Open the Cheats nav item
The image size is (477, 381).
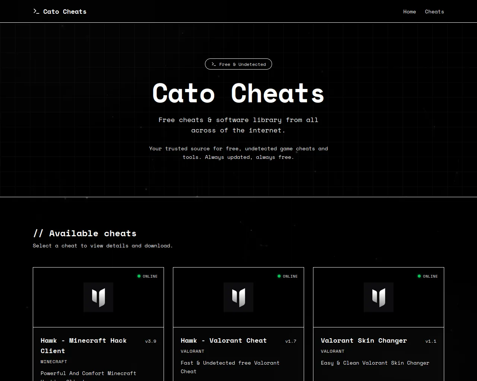[435, 12]
